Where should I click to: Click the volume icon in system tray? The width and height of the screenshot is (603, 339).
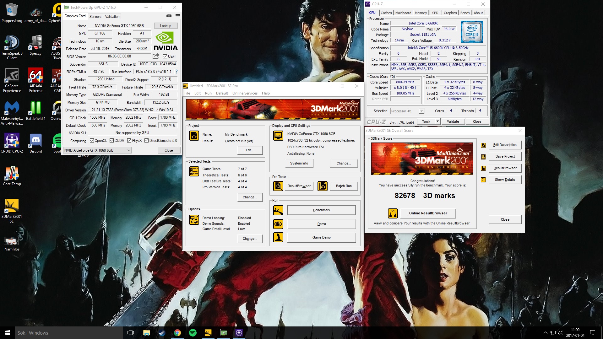[561, 333]
